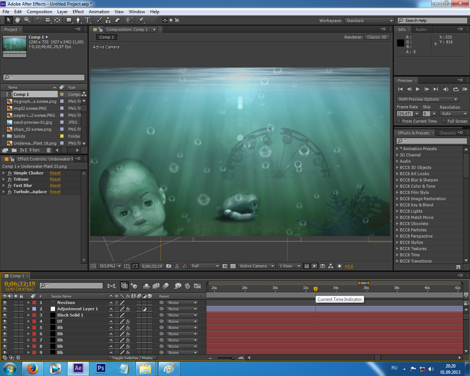Expand the BCC8 Particles category
The height and width of the screenshot is (376, 470).
pos(397,230)
